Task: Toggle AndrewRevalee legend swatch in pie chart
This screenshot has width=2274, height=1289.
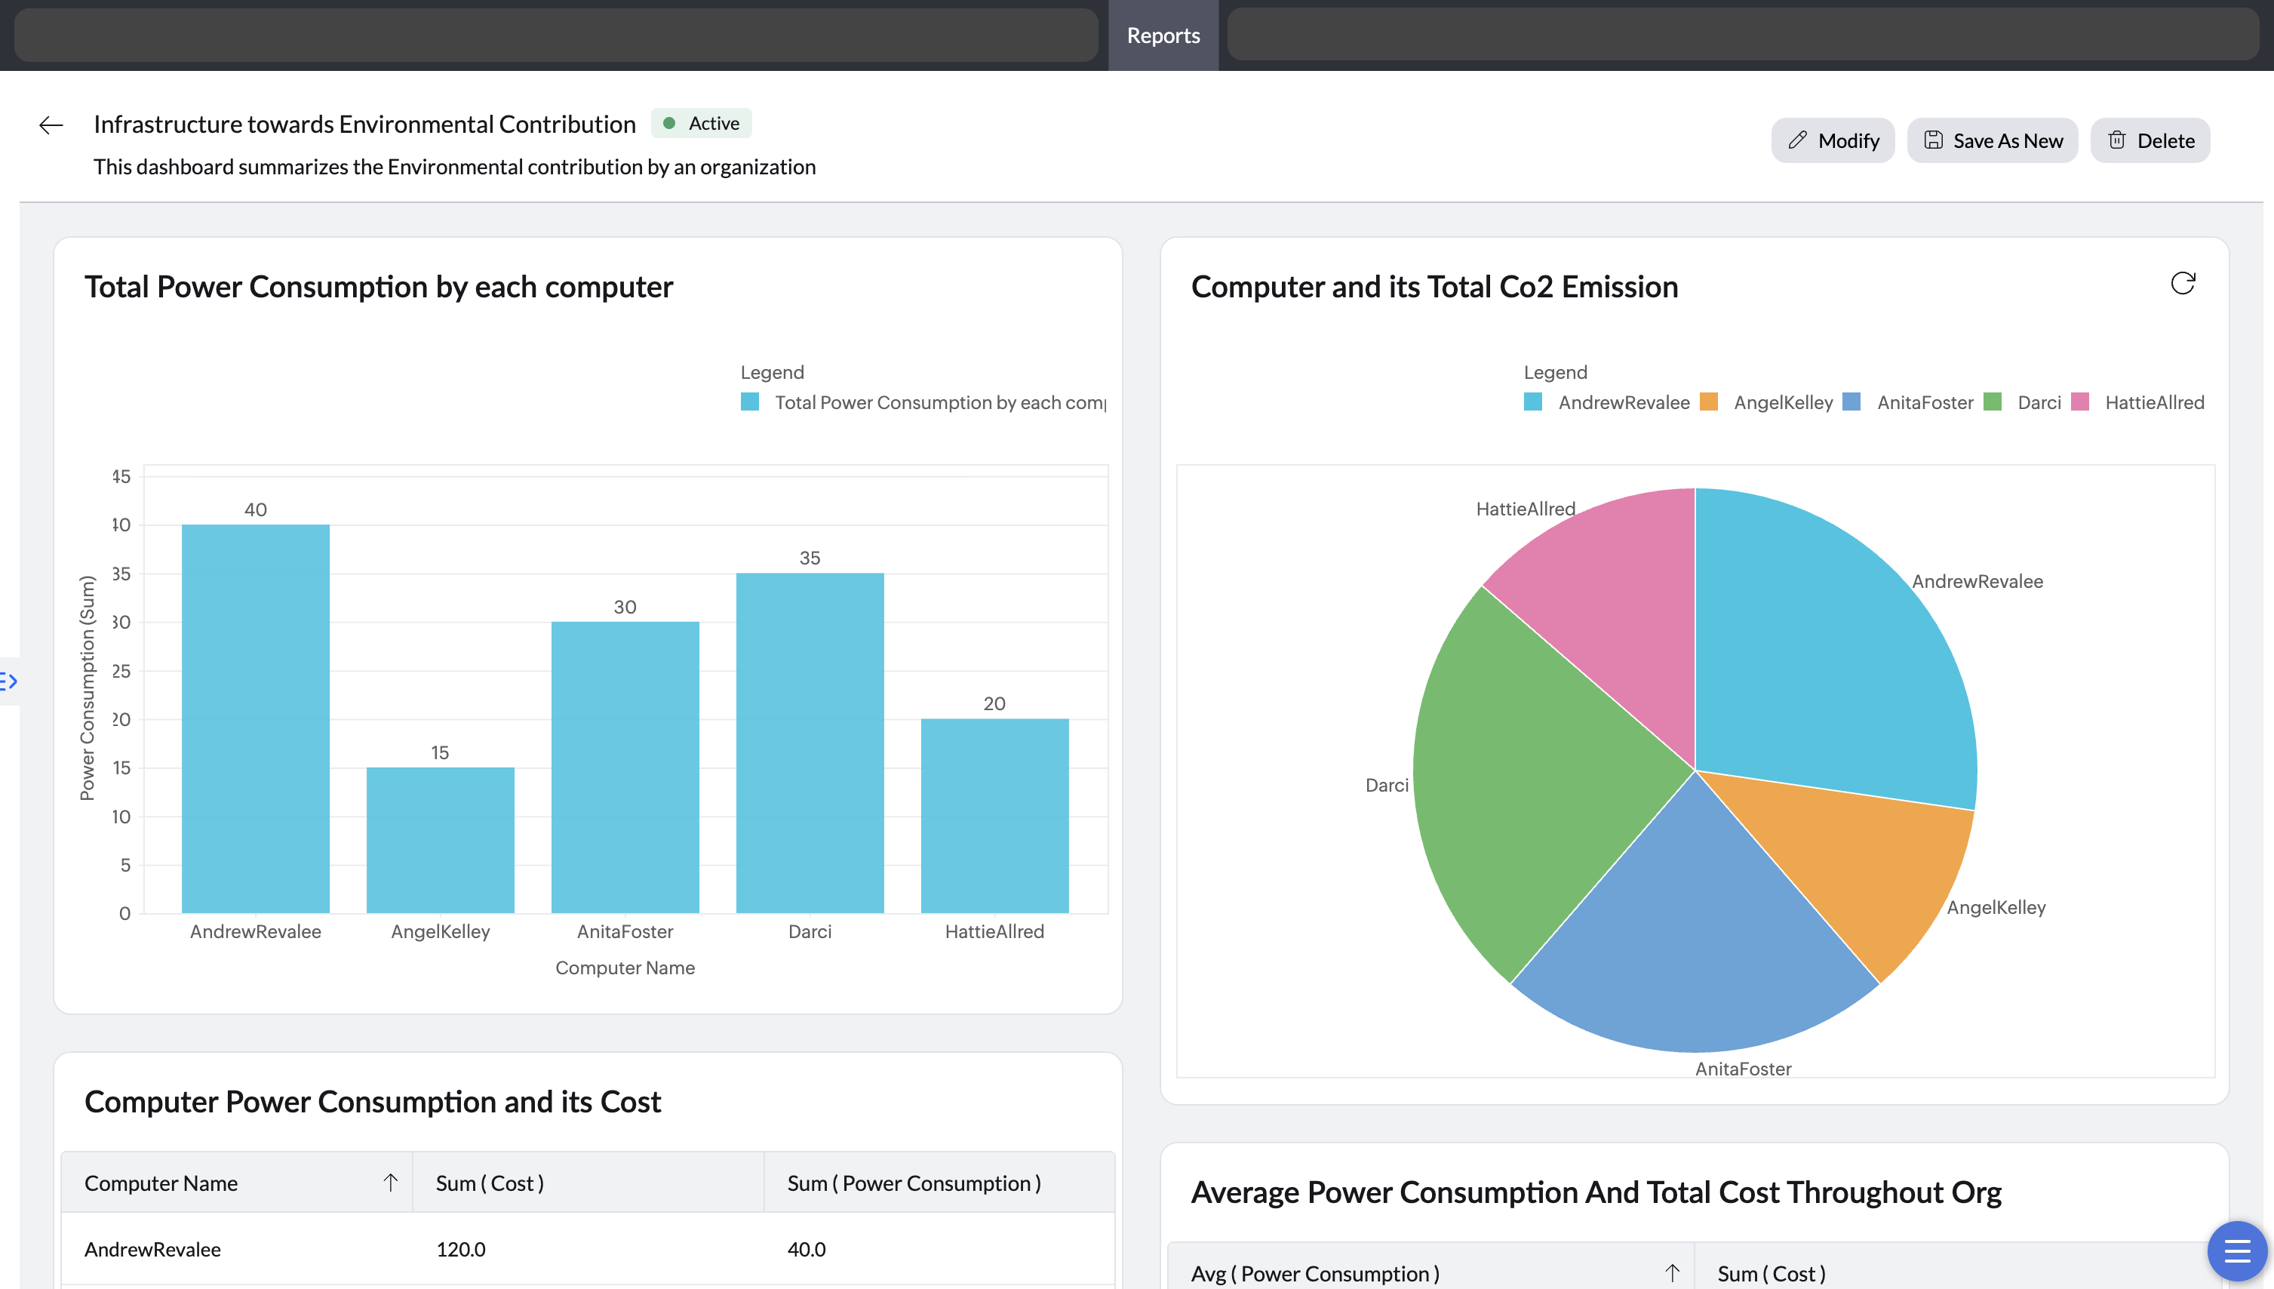Action: 1533,402
